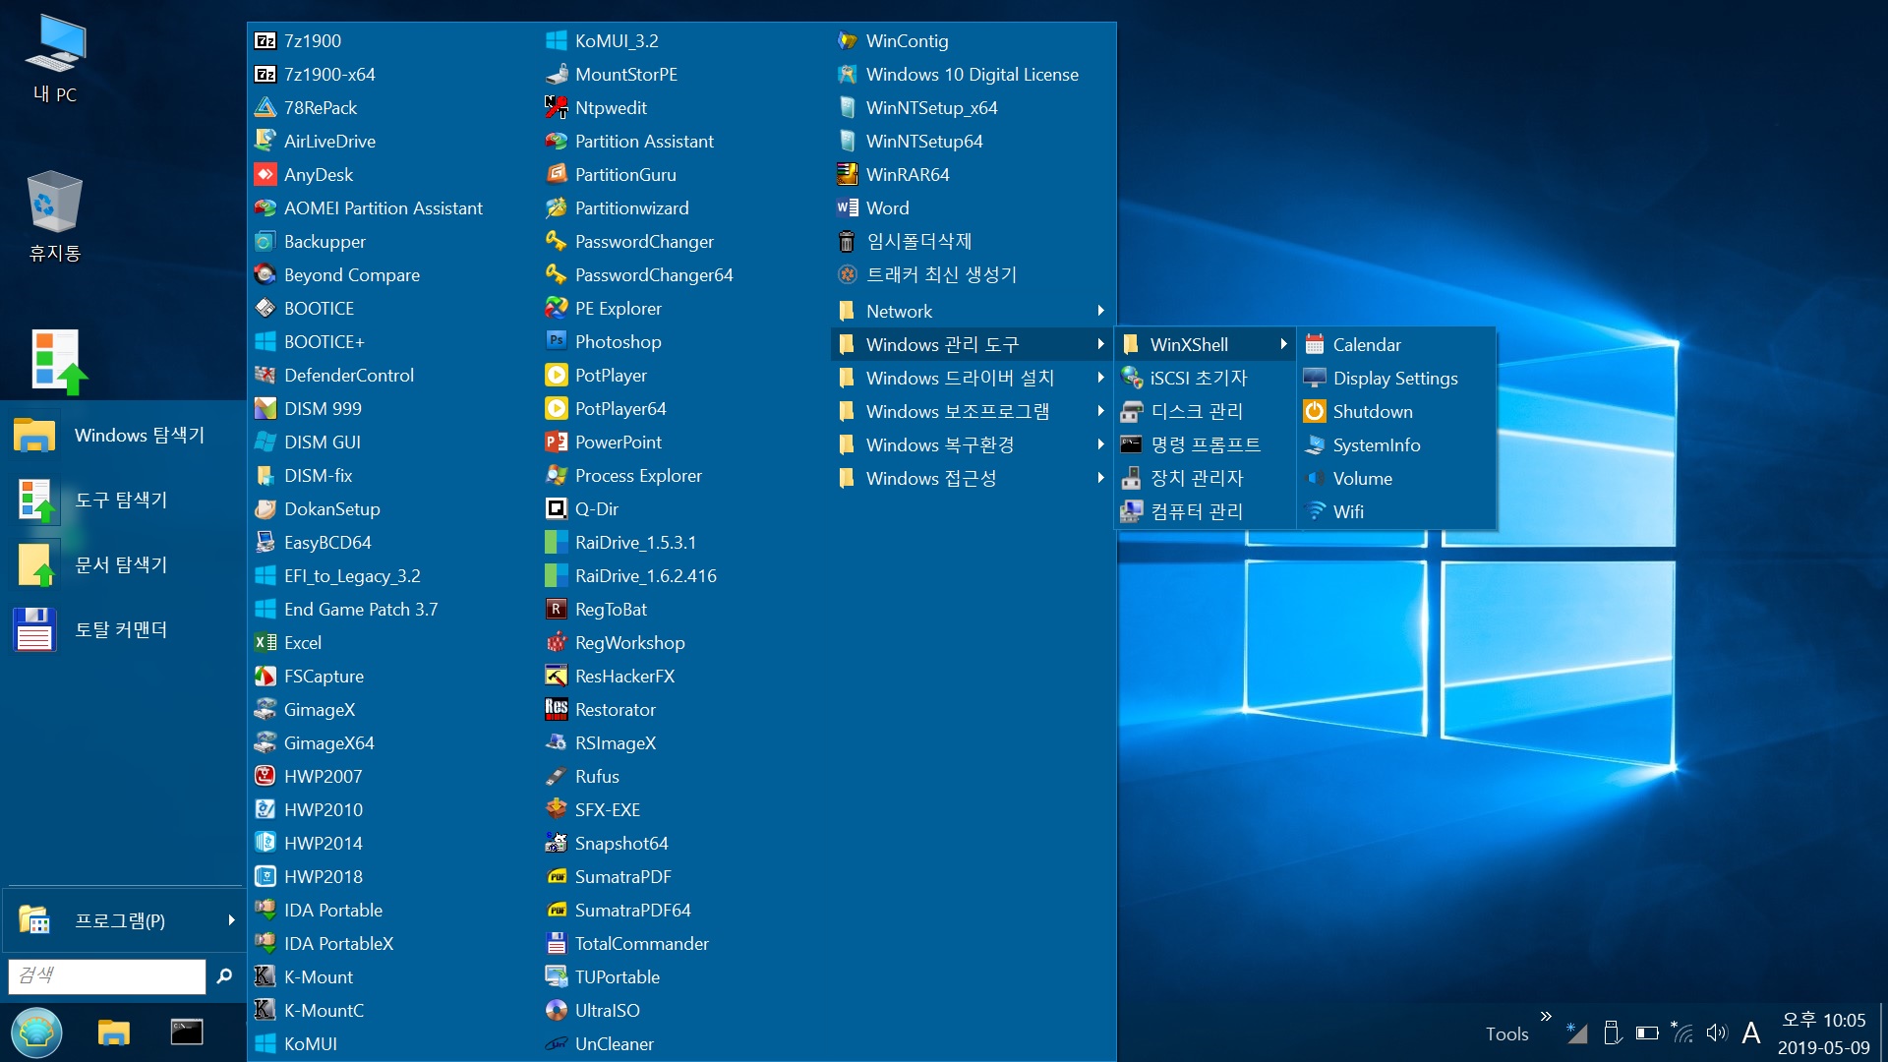
Task: Expand the Windows 접근성 submenu arrow
Action: pyautogui.click(x=1100, y=478)
